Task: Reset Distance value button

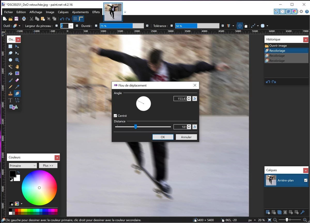Action: click(x=195, y=127)
